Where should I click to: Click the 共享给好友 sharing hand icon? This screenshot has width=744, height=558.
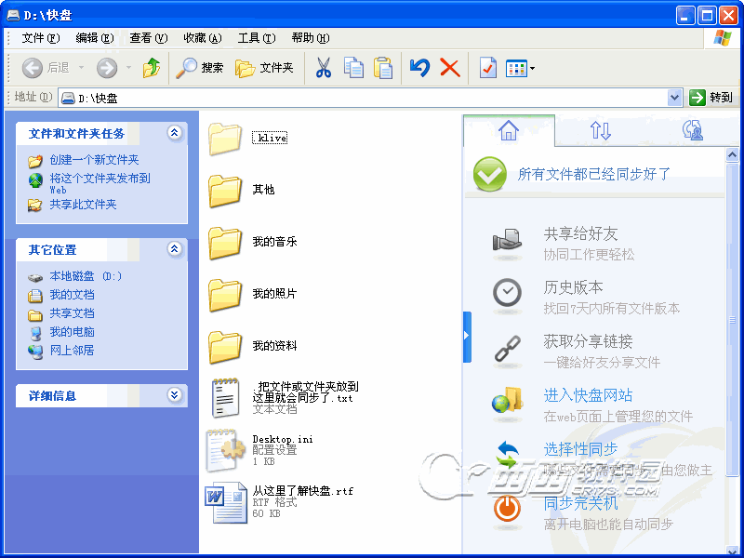pyautogui.click(x=507, y=241)
